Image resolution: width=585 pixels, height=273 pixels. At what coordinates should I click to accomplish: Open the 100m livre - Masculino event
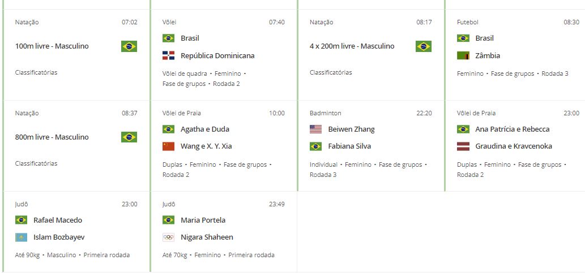[x=76, y=55]
